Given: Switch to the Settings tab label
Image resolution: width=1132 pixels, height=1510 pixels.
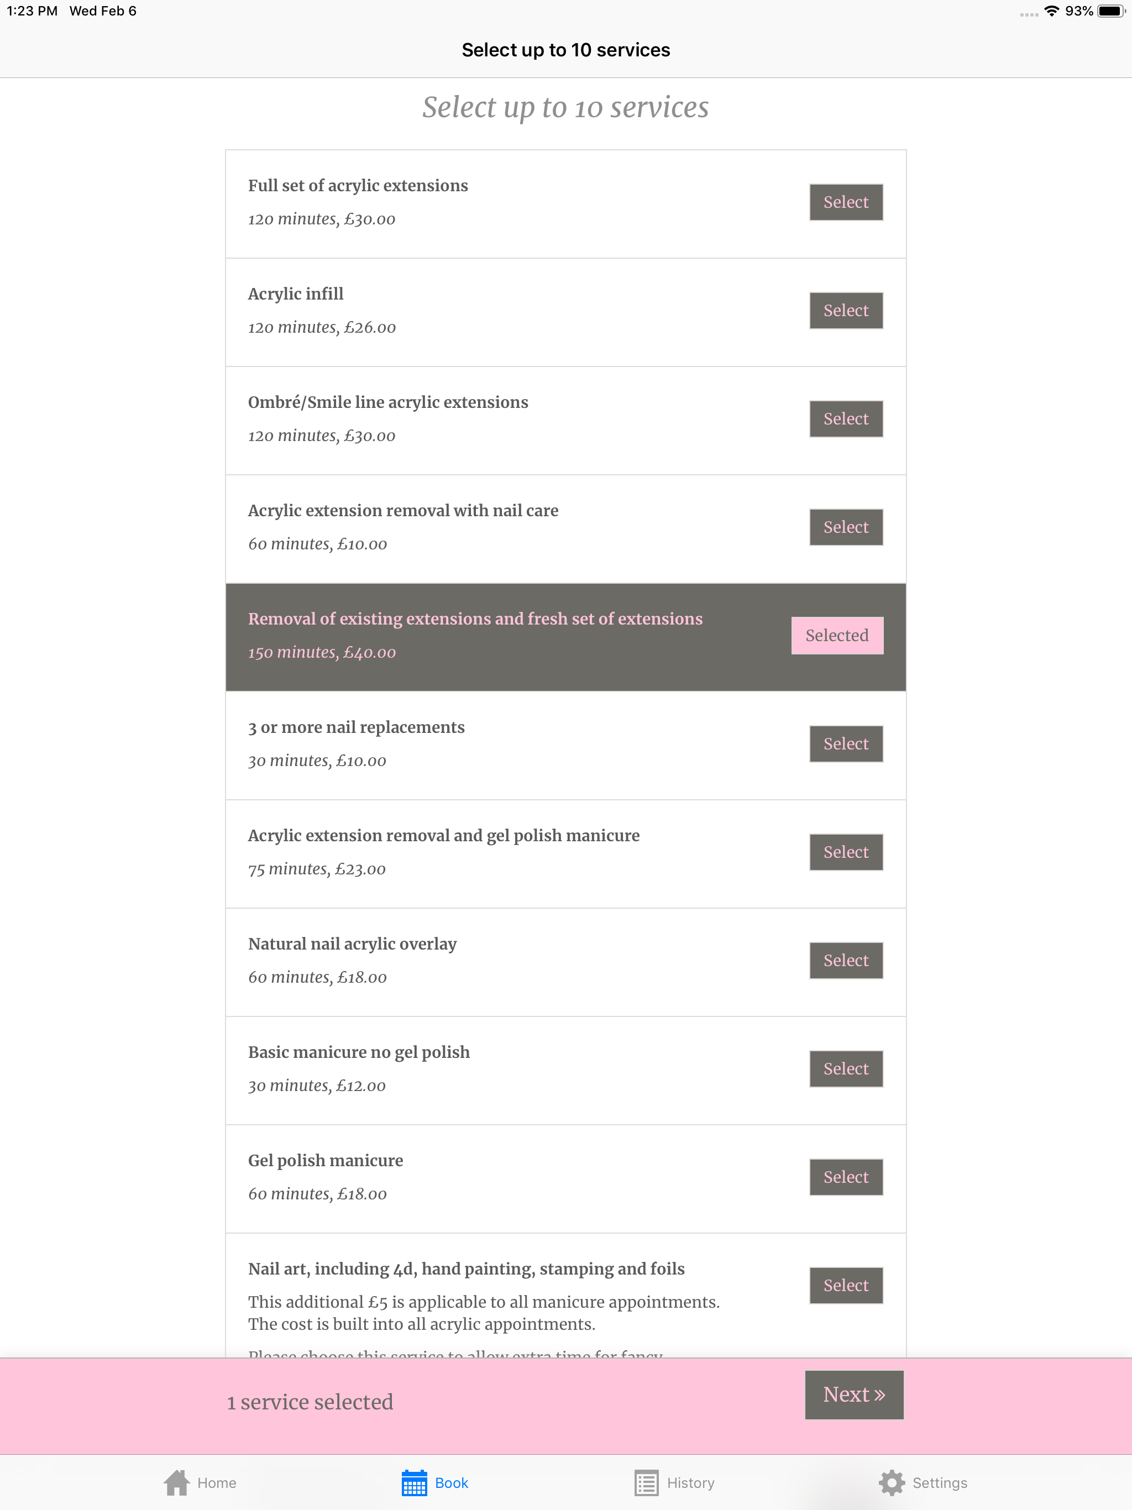Looking at the screenshot, I should click(940, 1483).
